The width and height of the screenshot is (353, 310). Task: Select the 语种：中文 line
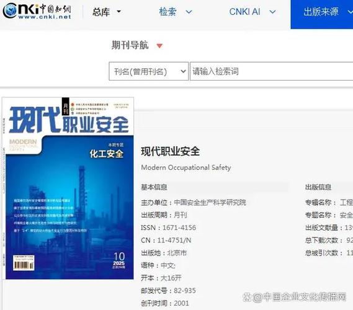pos(158,265)
